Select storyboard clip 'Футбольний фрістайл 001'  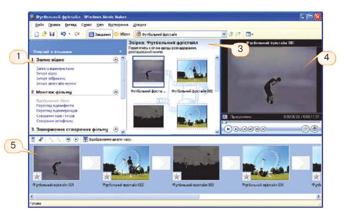56,163
